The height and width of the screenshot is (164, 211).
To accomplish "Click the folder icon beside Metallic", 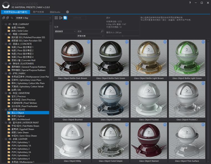I will click(x=9, y=28).
